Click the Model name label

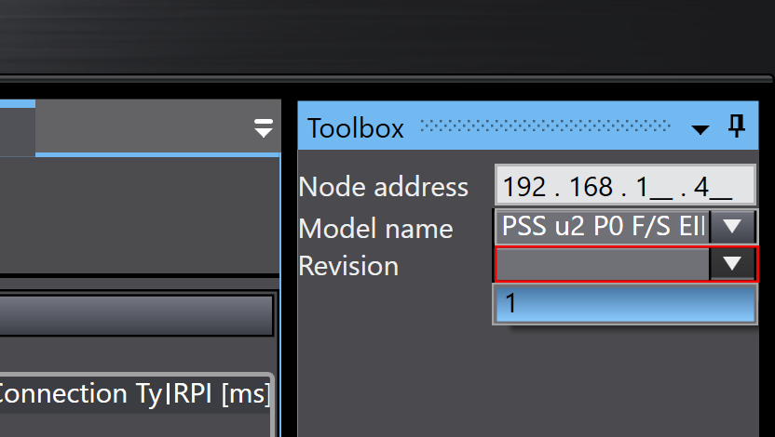tap(375, 229)
